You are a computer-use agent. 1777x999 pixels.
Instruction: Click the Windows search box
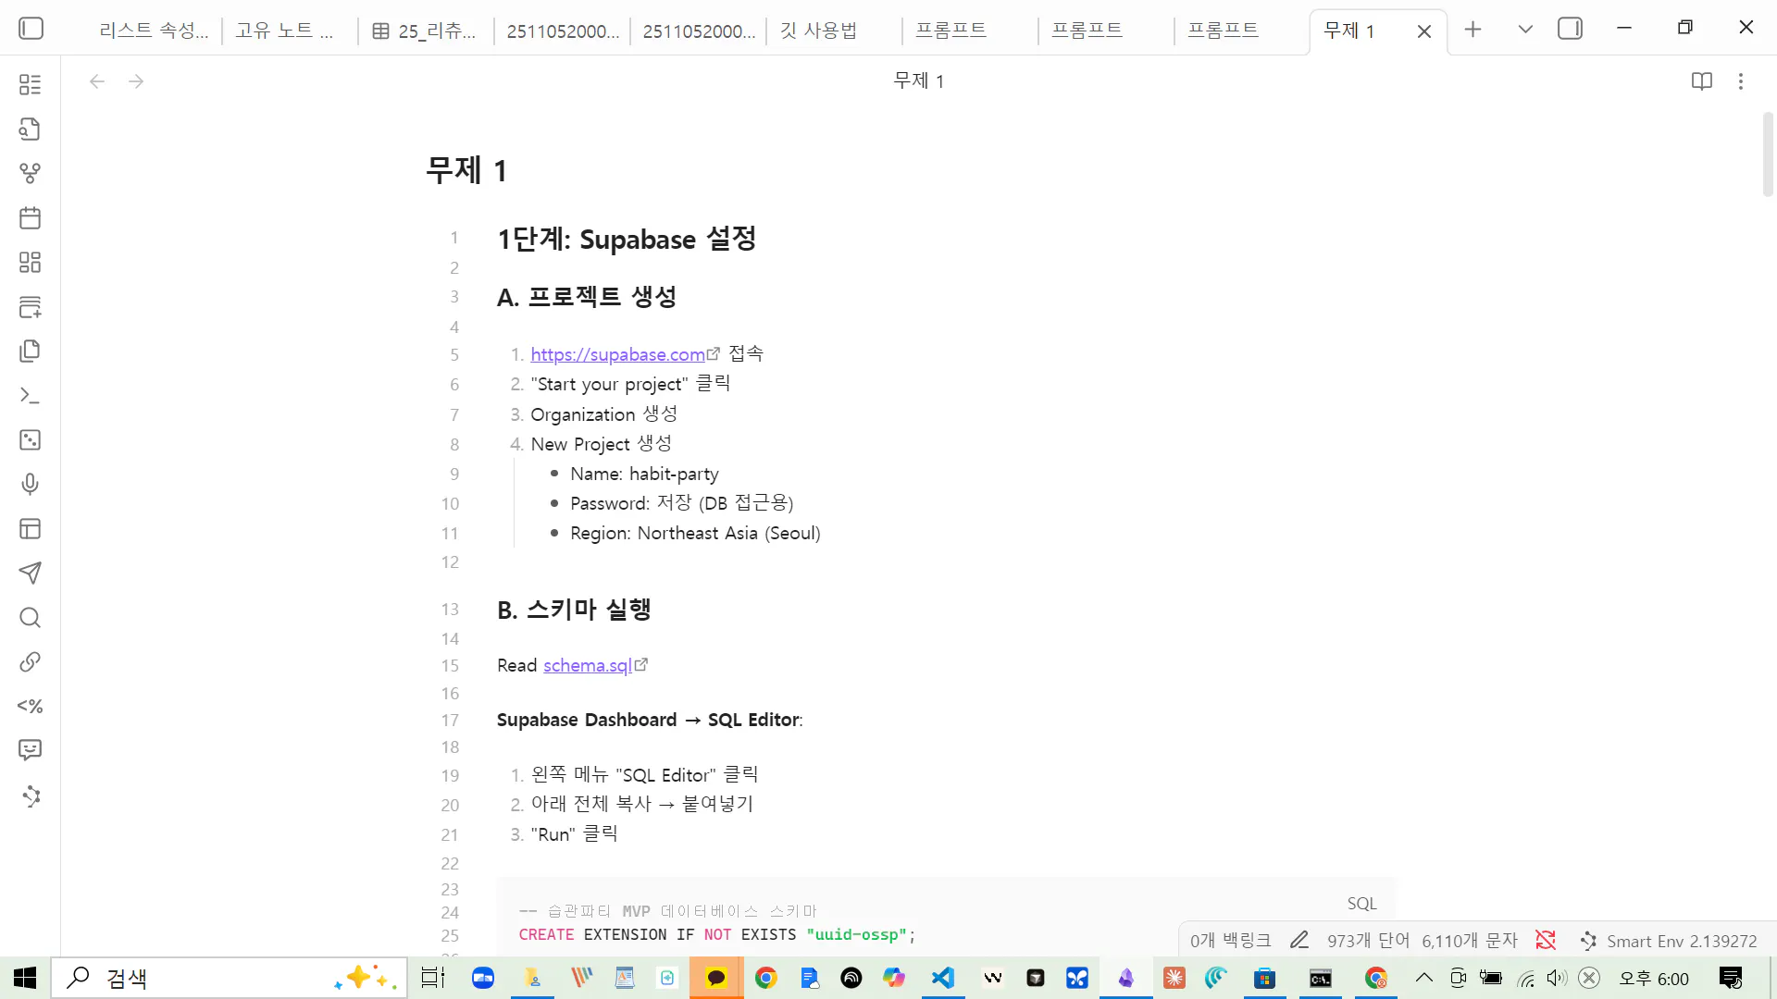pyautogui.click(x=230, y=978)
